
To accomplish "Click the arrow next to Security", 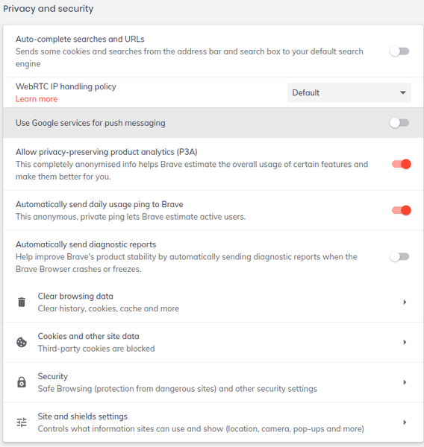I will click(405, 382).
